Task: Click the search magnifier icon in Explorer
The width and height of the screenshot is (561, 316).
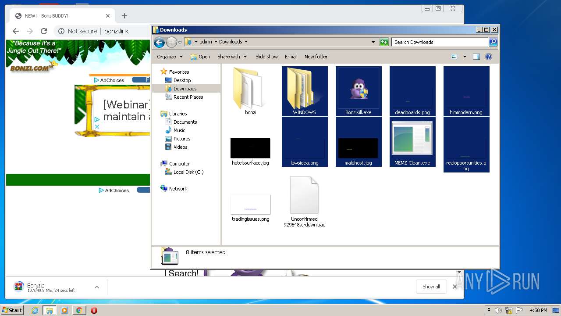Action: pos(493,42)
